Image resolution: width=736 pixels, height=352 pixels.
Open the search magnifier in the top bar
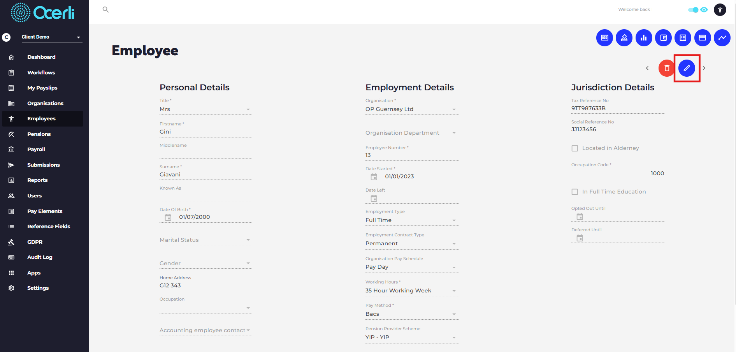pos(105,9)
